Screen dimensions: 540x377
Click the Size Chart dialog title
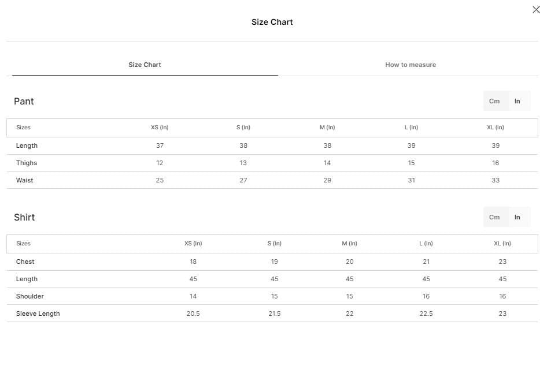click(272, 22)
